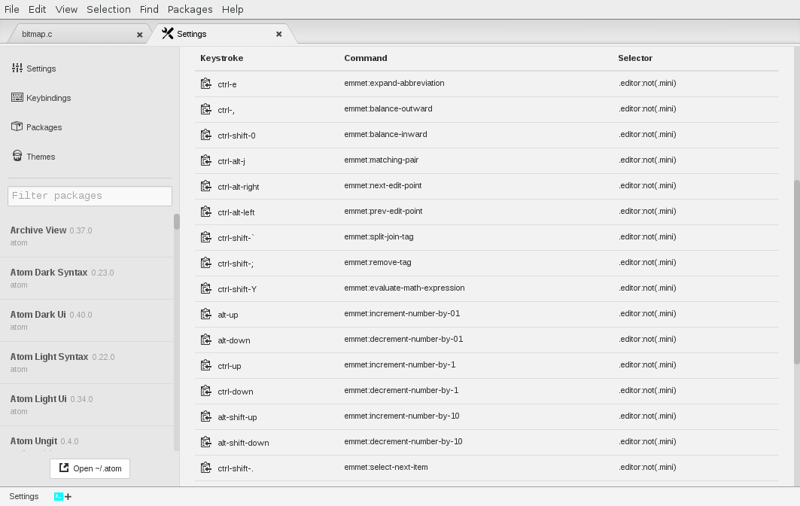This screenshot has width=800, height=506.
Task: Open the Find menu
Action: click(149, 9)
